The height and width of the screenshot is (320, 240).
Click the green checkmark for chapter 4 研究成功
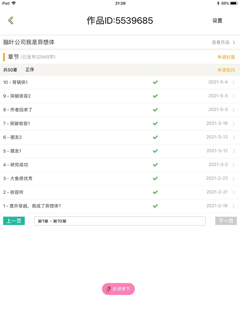(x=155, y=165)
